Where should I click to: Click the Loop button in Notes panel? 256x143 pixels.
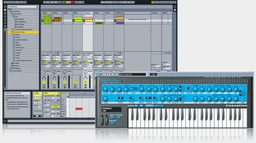pyautogui.click(x=56, y=107)
